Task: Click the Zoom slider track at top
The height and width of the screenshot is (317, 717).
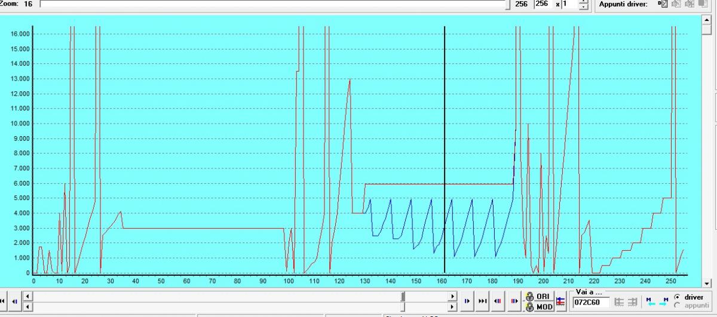Action: click(274, 4)
